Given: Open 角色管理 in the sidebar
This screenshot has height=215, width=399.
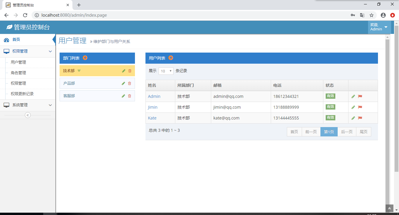Looking at the screenshot, I should 18,73.
